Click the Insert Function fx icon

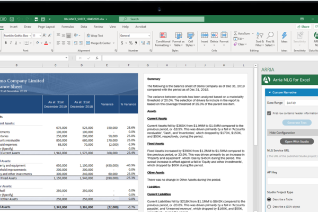pos(97,58)
